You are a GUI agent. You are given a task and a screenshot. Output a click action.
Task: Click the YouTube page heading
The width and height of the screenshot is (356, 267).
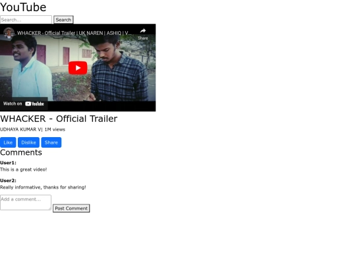[x=23, y=7]
